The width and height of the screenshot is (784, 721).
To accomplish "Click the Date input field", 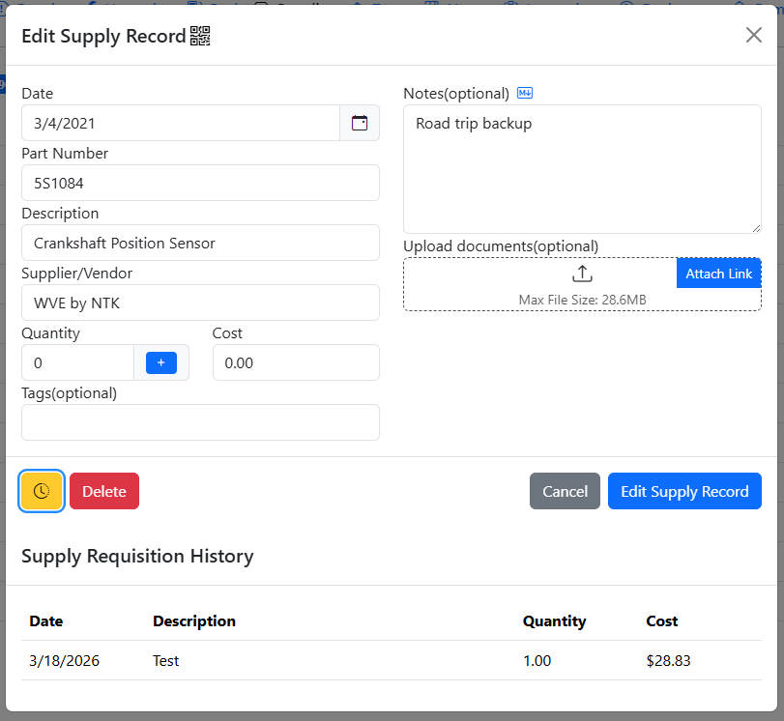I will [181, 123].
